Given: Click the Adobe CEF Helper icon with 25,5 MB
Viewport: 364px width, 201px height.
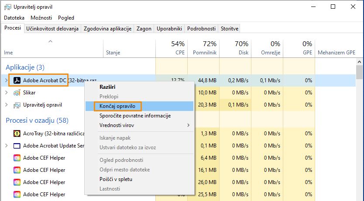Looking at the screenshot, I should coord(17,194).
